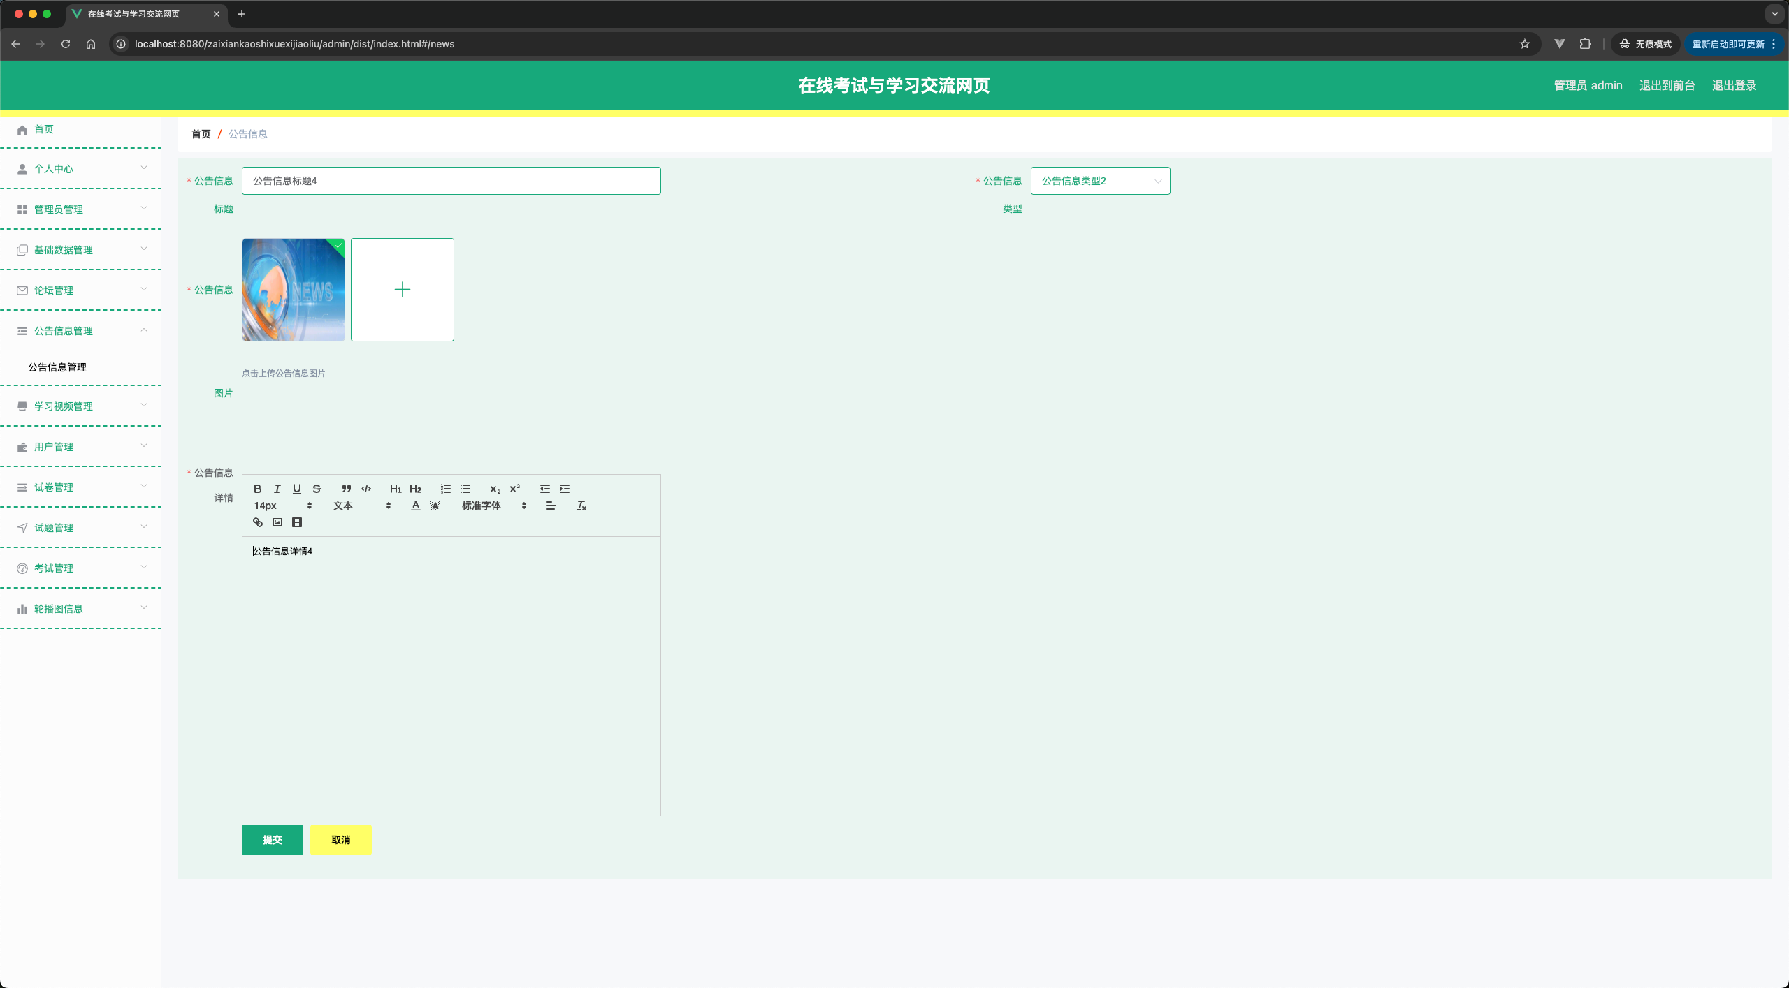1789x988 pixels.
Task: Expand the 论坛管理 sidebar menu
Action: pos(80,290)
